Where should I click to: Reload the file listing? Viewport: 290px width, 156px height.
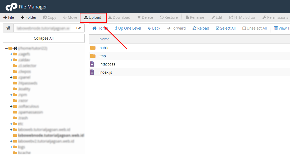(x=201, y=28)
